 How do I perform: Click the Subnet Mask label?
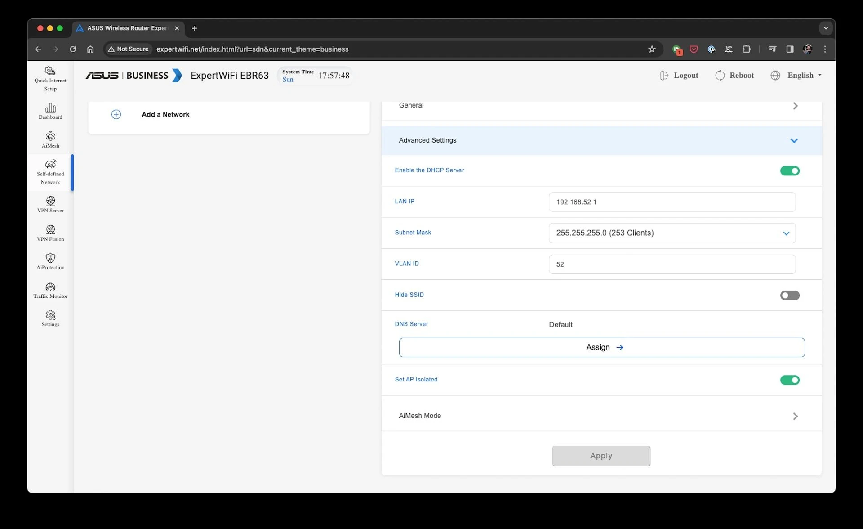tap(413, 233)
